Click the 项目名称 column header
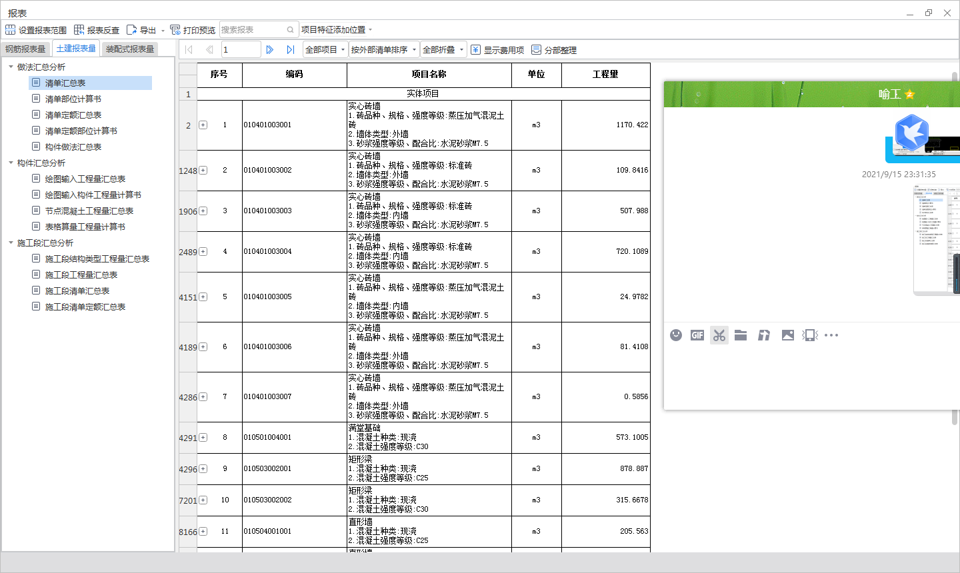This screenshot has height=573, width=960. (429, 75)
